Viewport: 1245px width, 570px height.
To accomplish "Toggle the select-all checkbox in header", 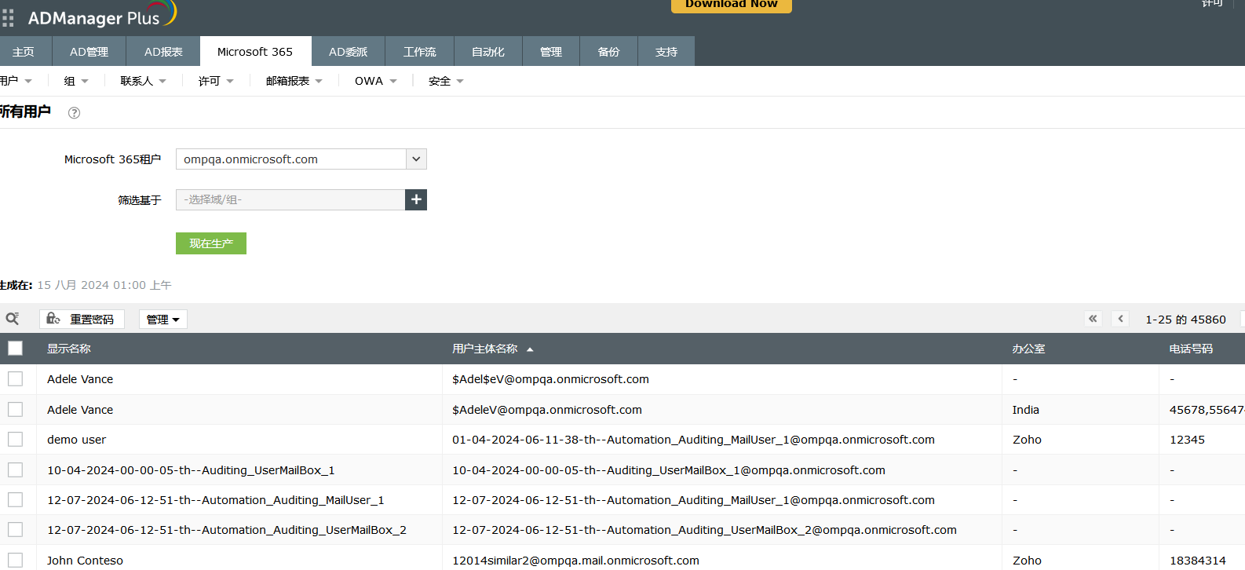I will [15, 348].
